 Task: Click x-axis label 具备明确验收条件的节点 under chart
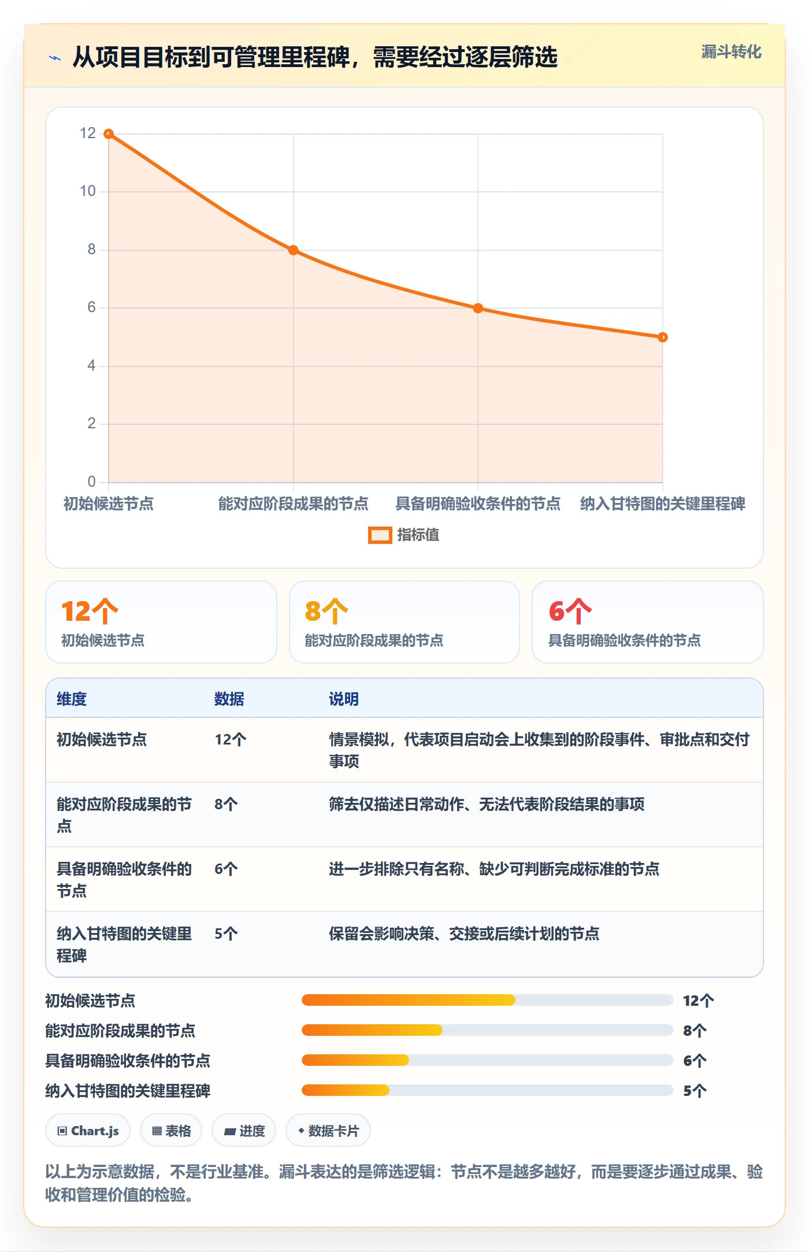click(478, 503)
